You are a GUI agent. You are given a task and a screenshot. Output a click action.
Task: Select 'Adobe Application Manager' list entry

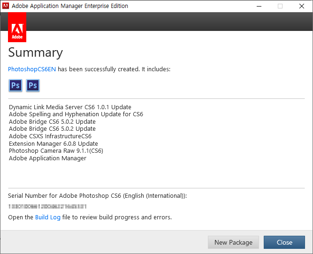pyautogui.click(x=48, y=158)
